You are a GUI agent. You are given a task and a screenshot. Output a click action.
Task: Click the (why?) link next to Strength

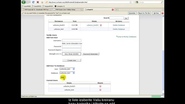(58, 54)
